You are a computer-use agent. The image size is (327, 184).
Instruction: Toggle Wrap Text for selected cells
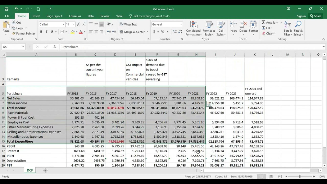click(x=129, y=24)
